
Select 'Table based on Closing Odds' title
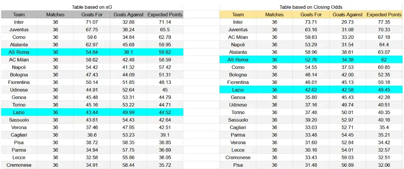point(311,7)
